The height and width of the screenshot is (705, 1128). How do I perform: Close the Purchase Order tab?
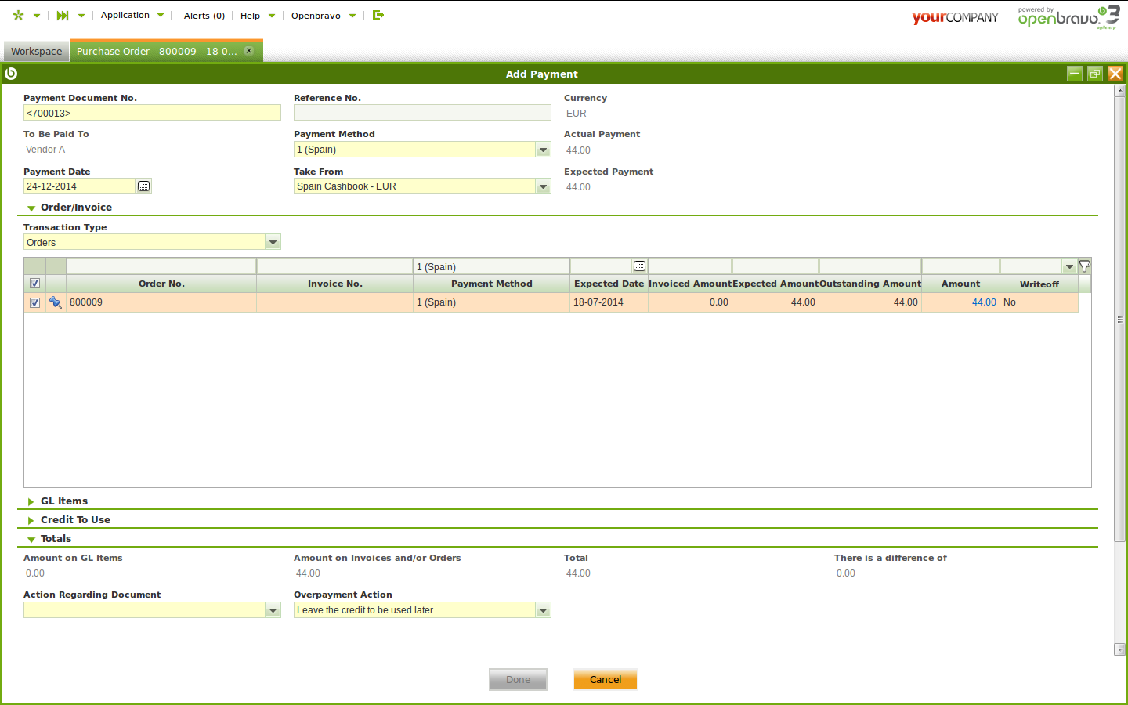(249, 51)
